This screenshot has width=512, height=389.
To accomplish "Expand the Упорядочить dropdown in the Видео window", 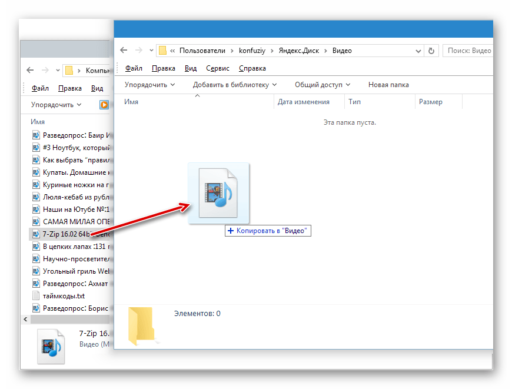I will pos(149,85).
